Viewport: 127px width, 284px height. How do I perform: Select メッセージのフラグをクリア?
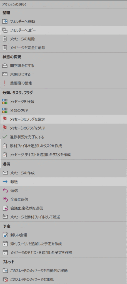63,128
